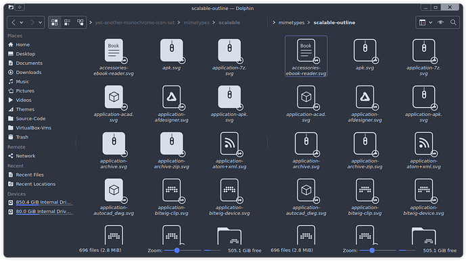Expand the forward history dropdown arrow
Image resolution: width=466 pixels, height=261 pixels.
[40, 22]
